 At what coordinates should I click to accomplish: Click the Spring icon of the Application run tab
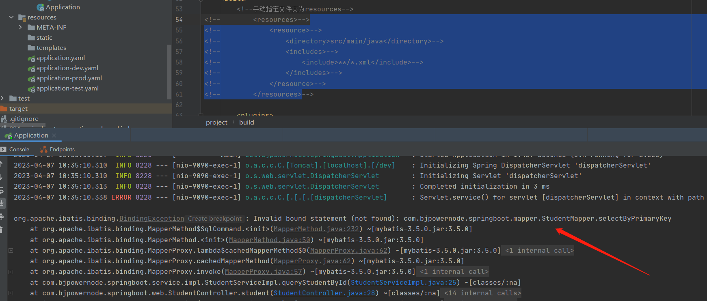(8, 136)
